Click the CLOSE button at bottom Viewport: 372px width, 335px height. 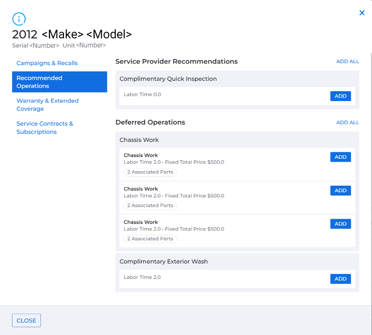(26, 320)
